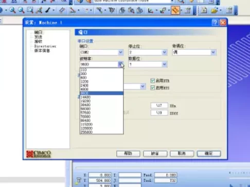This screenshot has width=250, height=187.
Task: Select Directories in the settings tree
Action: coord(45,46)
